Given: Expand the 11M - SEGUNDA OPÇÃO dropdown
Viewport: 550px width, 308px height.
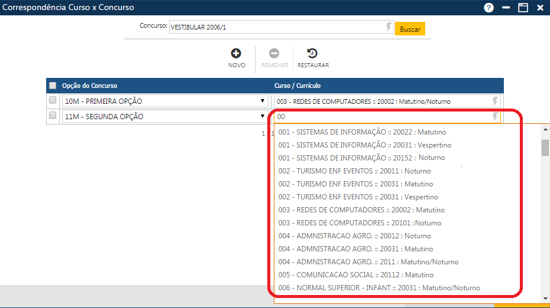Looking at the screenshot, I should point(263,117).
